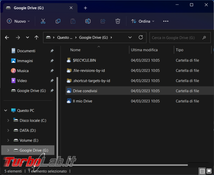
Task: Open the three-dots more options menu
Action: [166, 21]
